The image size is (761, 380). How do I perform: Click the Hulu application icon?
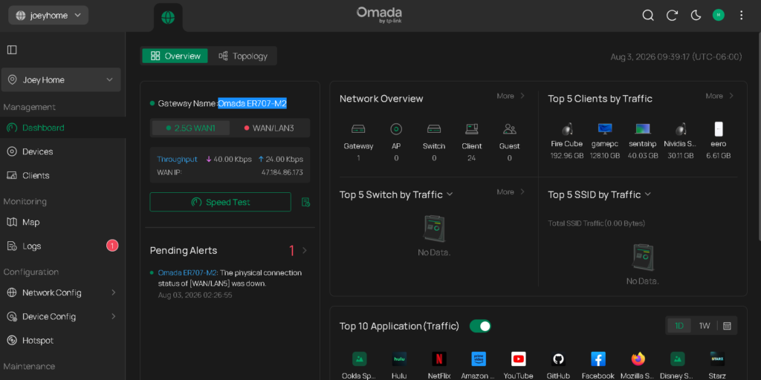[x=399, y=359]
